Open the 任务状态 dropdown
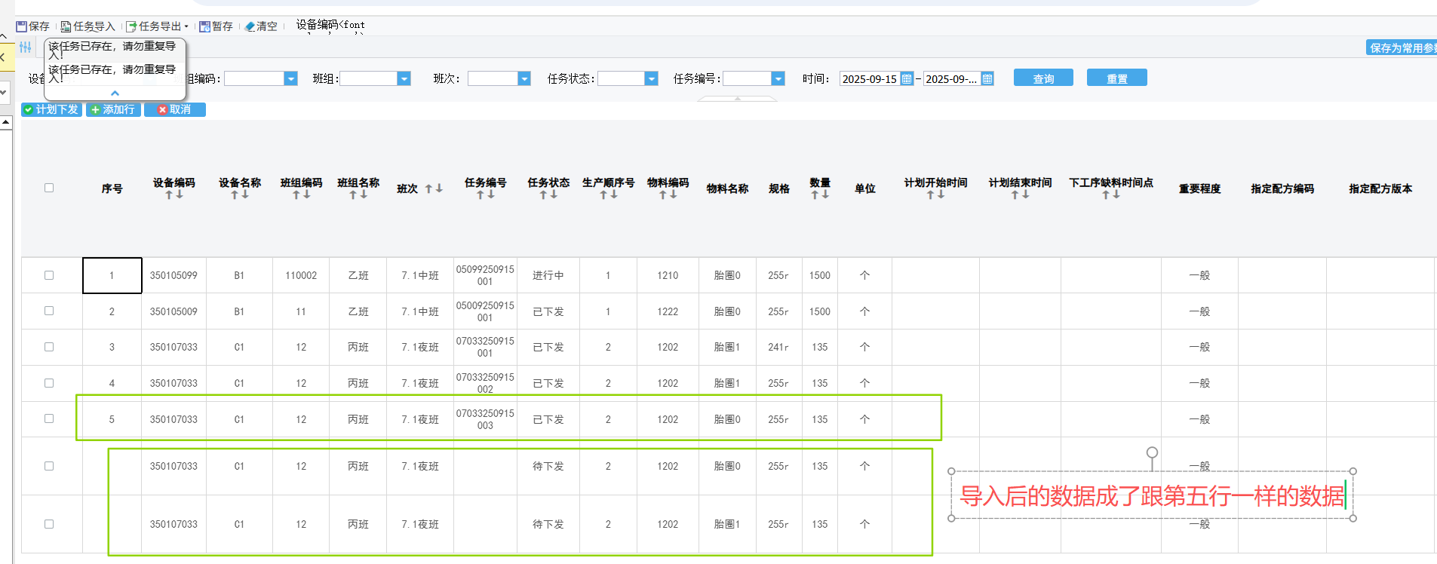The width and height of the screenshot is (1437, 564). [x=652, y=78]
